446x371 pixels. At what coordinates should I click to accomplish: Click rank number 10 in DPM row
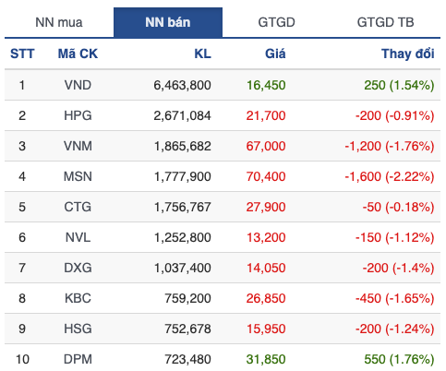pos(22,359)
